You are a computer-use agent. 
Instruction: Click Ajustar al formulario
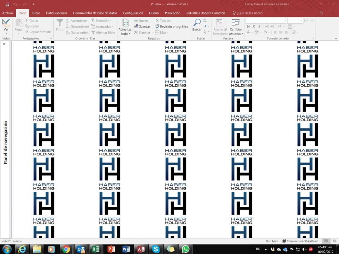click(x=220, y=27)
